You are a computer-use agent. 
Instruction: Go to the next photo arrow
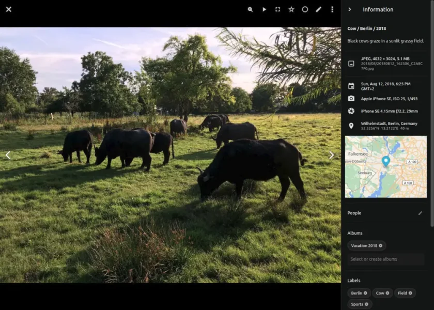click(331, 155)
